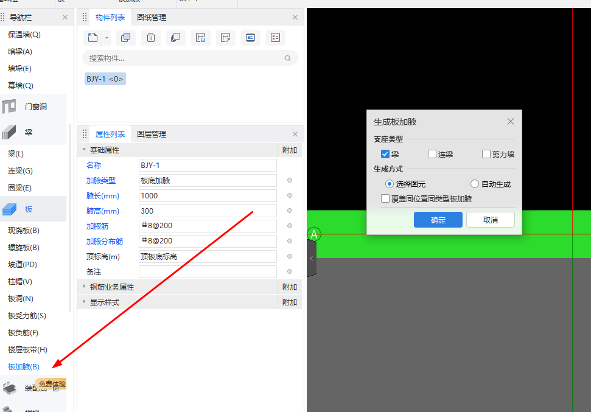Click the Extract component floppy icon with eyedropper
Image resolution: width=591 pixels, height=412 pixels.
pyautogui.click(x=225, y=37)
